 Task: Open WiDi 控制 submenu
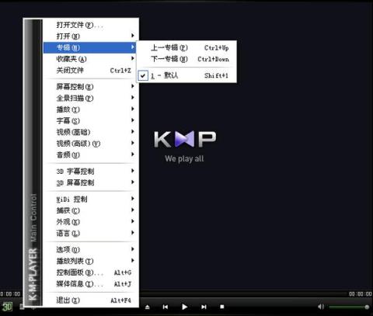pos(90,199)
